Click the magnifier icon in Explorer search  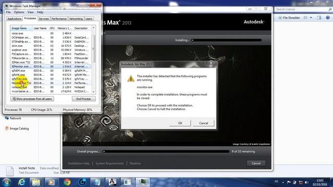[x=330, y=9]
